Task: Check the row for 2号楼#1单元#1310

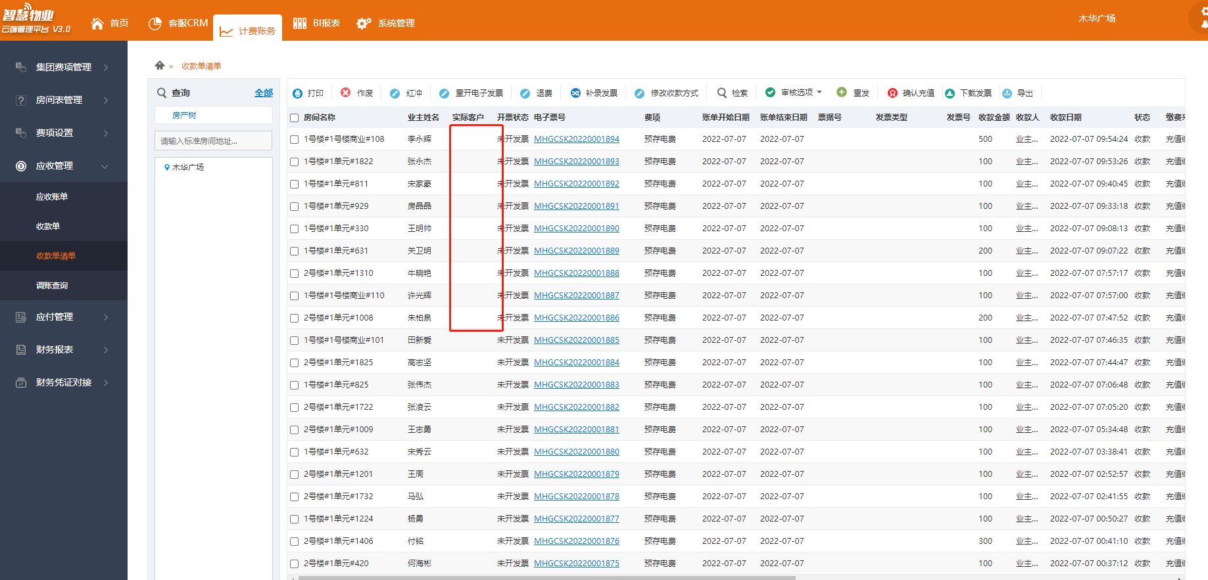Action: click(295, 274)
